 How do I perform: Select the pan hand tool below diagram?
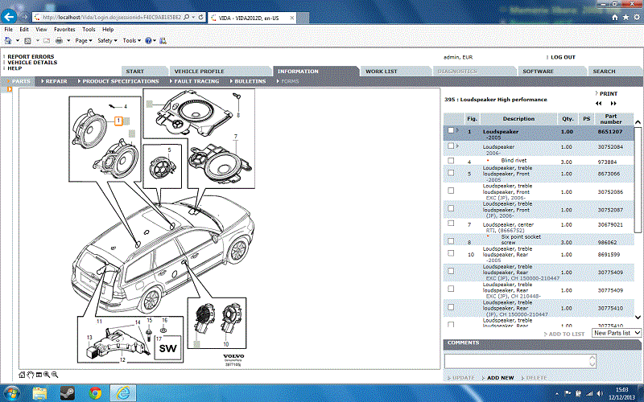(x=31, y=375)
